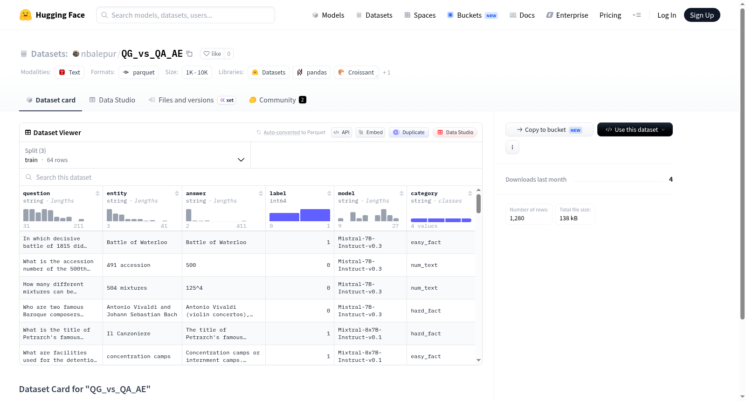
Task: Select the Il Canzoniere entity cell
Action: (143, 333)
